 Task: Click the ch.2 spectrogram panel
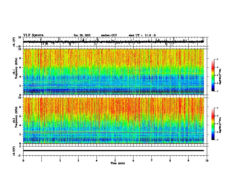pyautogui.click(x=114, y=121)
